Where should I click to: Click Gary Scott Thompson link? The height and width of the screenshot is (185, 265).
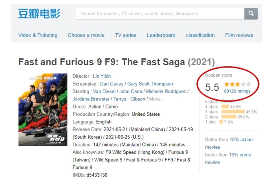[x=150, y=84]
